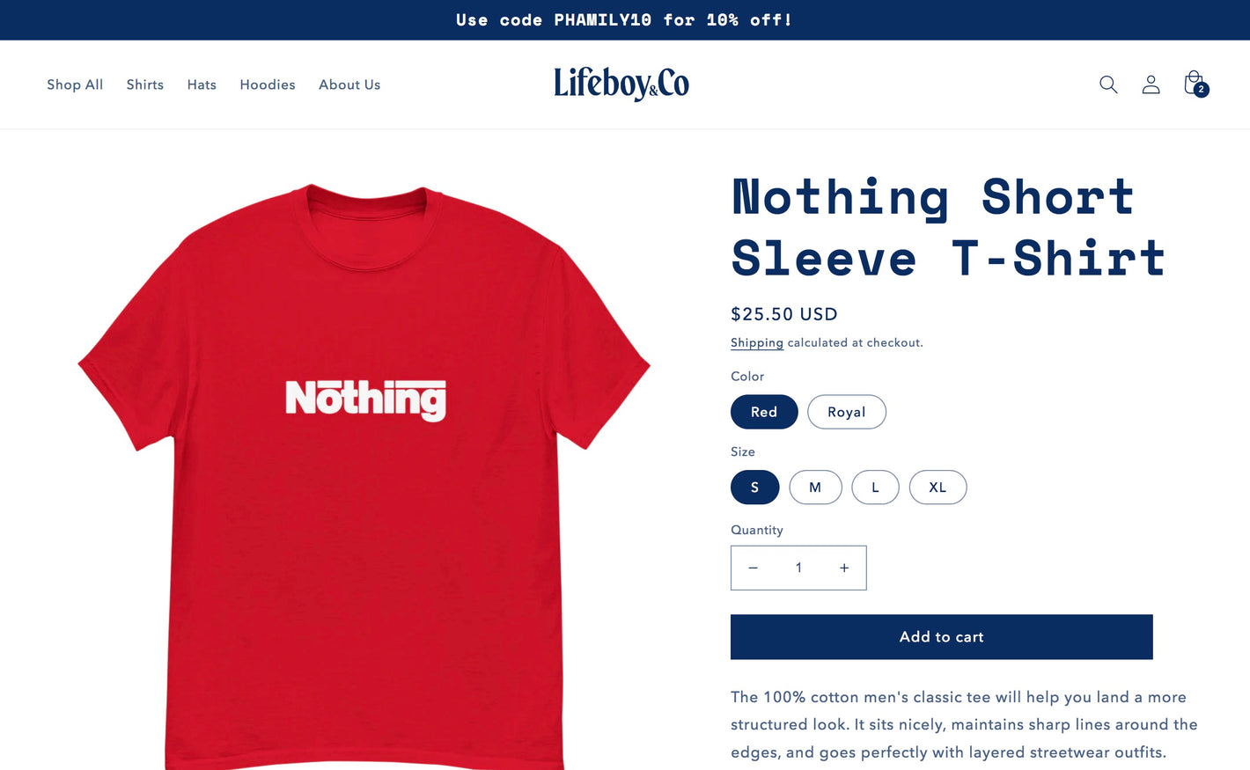Screen dimensions: 1250x770
Task: Click the quantity number input field
Action: 798,568
